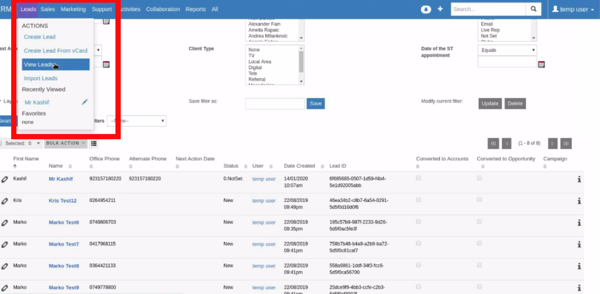Edit the Kris Test12 row pencil icon

tap(5, 201)
